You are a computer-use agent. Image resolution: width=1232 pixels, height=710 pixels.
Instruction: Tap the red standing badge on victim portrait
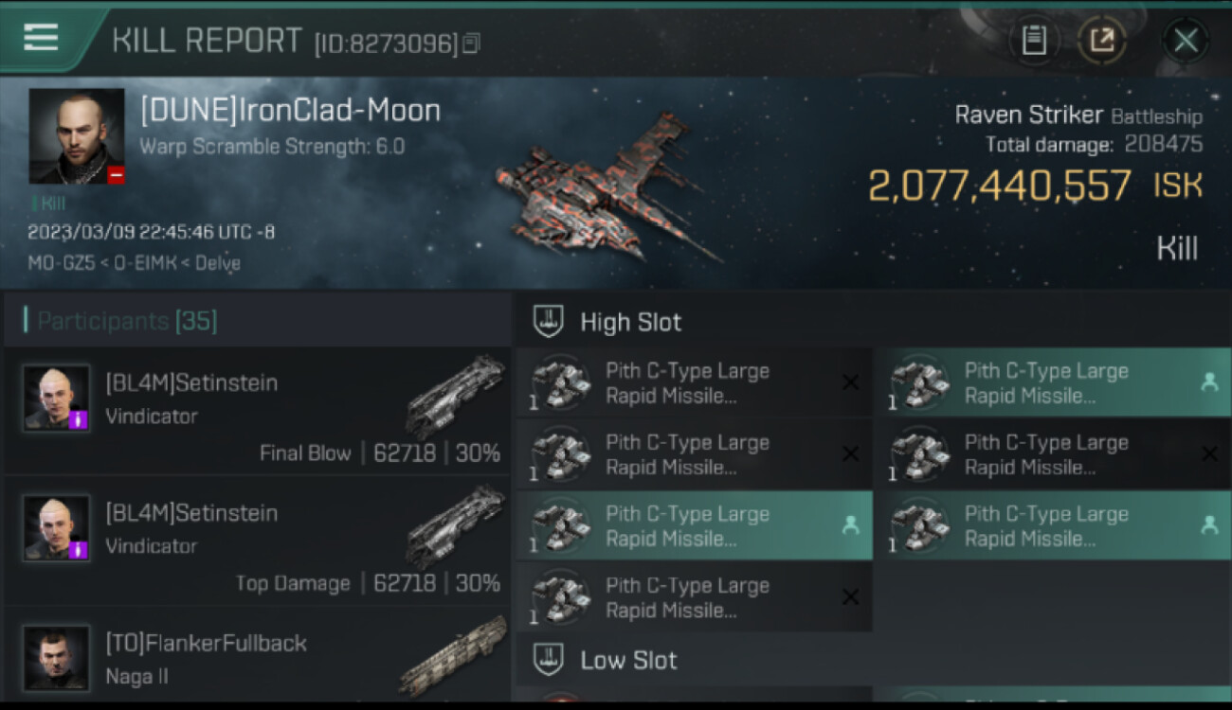[x=116, y=175]
